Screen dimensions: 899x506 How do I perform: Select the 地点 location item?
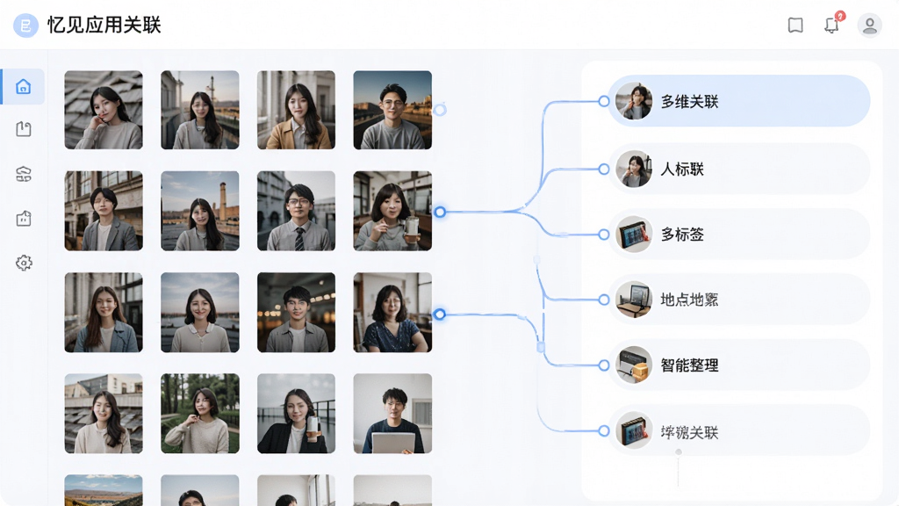click(x=738, y=300)
